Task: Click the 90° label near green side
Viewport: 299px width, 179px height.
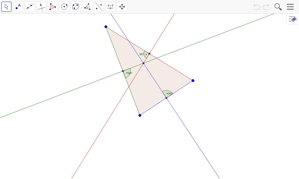Action: (x=130, y=73)
